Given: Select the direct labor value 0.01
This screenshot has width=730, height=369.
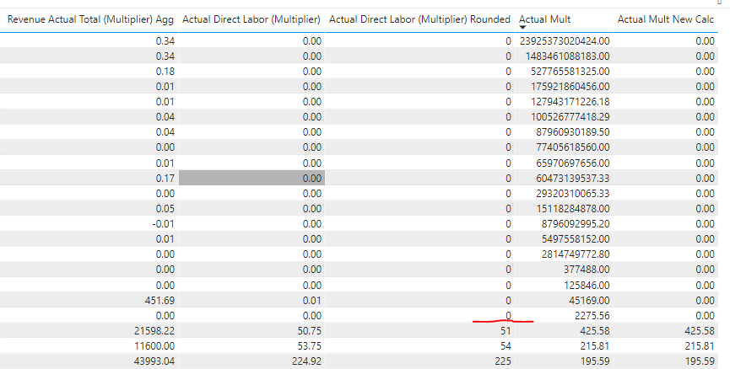Looking at the screenshot, I should [x=312, y=300].
